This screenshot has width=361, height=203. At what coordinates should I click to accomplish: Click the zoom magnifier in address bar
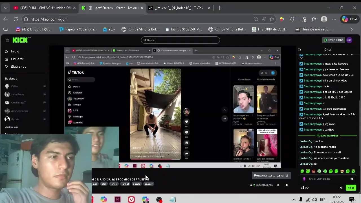coord(256,19)
